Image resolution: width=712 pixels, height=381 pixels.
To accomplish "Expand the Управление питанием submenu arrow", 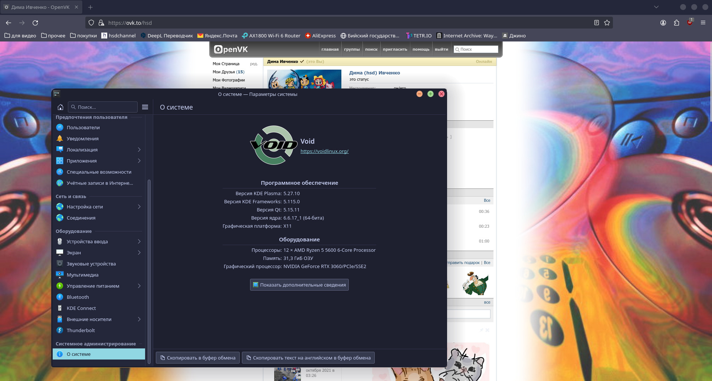I will pos(139,286).
